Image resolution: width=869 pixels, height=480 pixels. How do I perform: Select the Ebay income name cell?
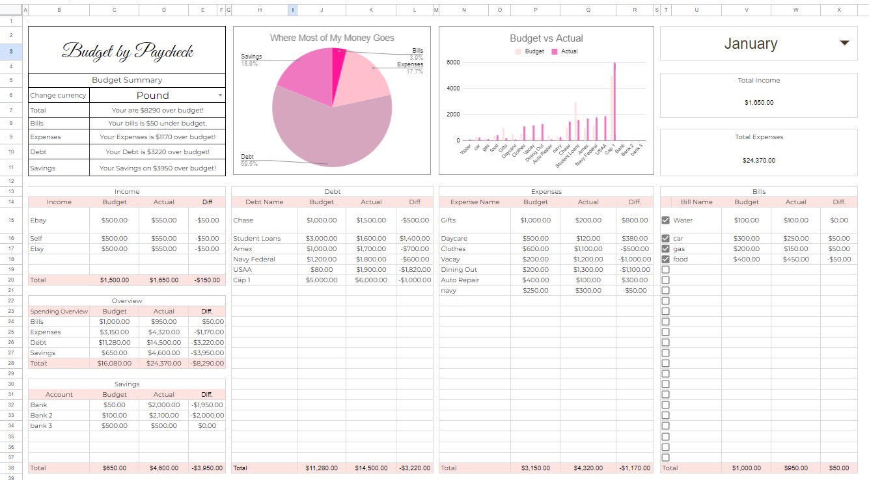point(59,220)
